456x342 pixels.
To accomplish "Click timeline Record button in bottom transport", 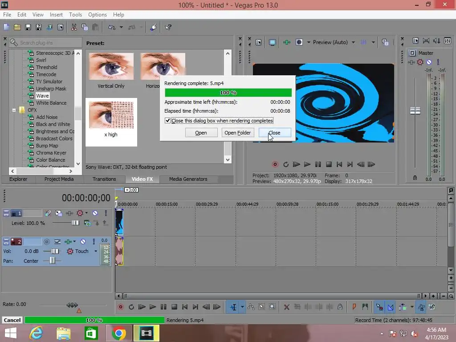I will (120, 307).
